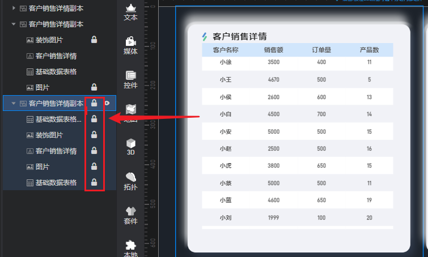Click sales value 2600 in 小侯 row
This screenshot has width=428, height=257.
click(x=273, y=97)
